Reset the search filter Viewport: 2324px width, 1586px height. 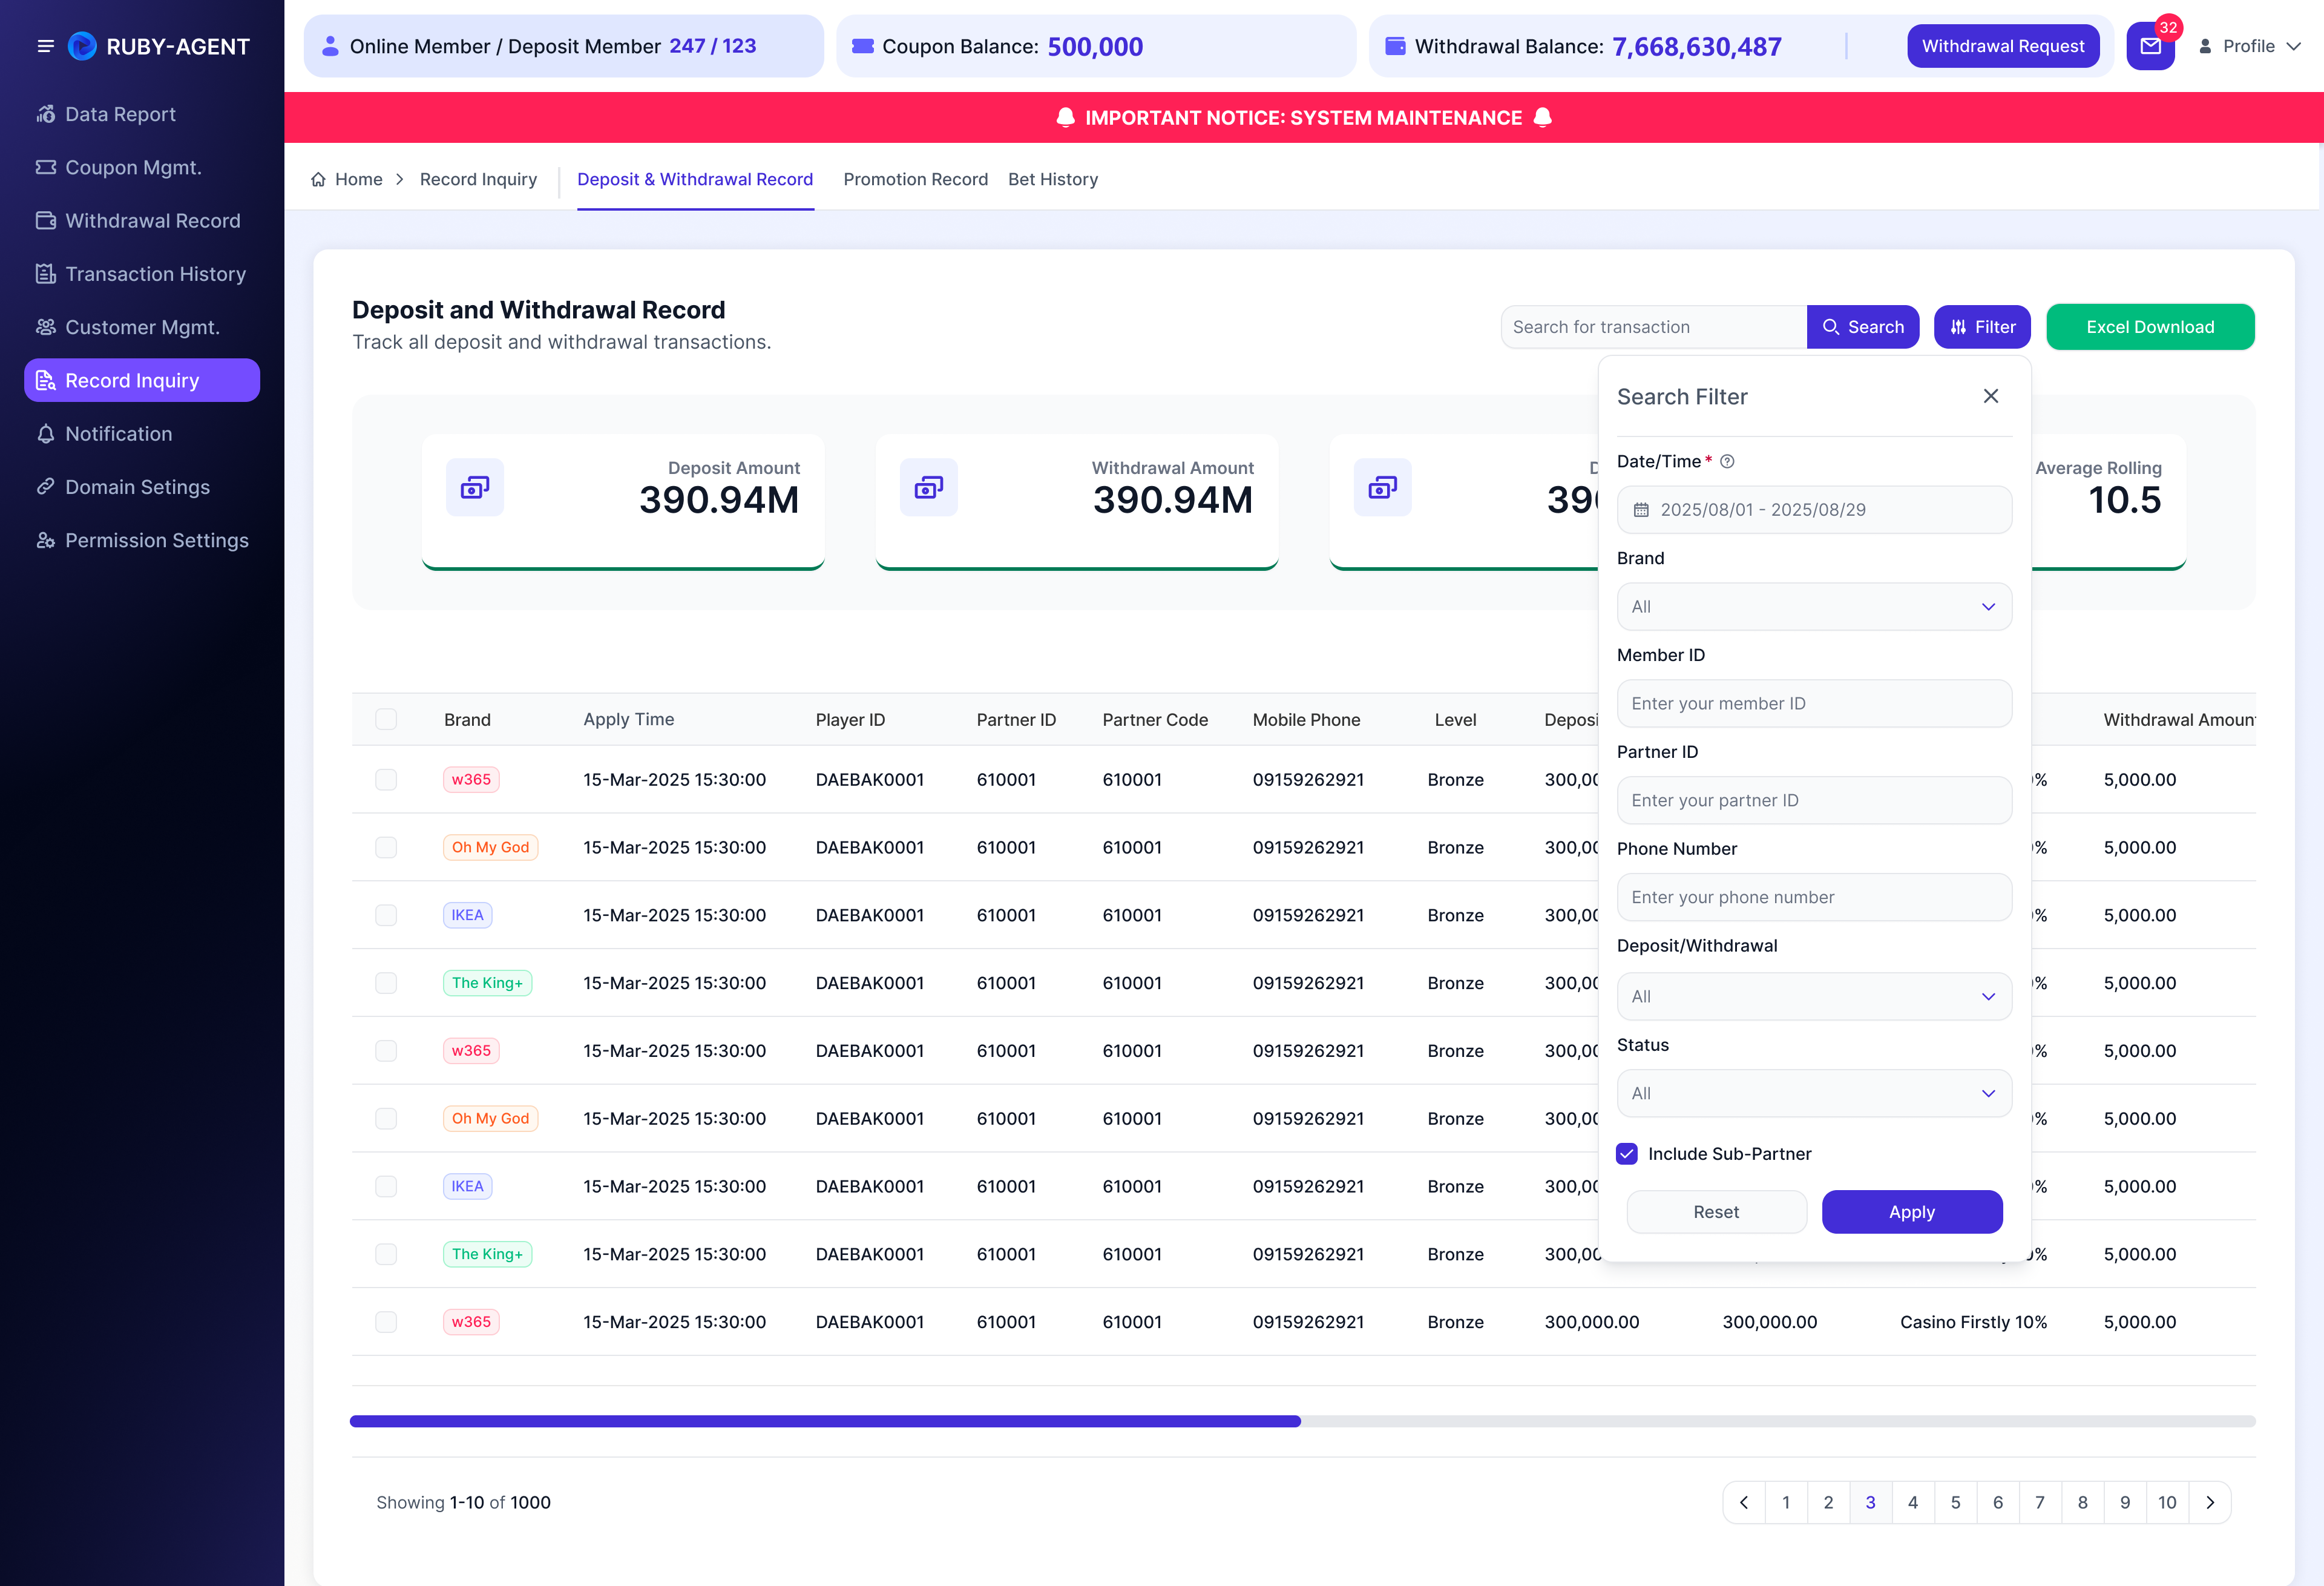pos(1716,1211)
